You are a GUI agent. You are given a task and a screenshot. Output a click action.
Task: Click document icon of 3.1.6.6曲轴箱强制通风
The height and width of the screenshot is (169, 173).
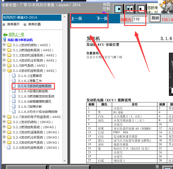tap(14, 101)
